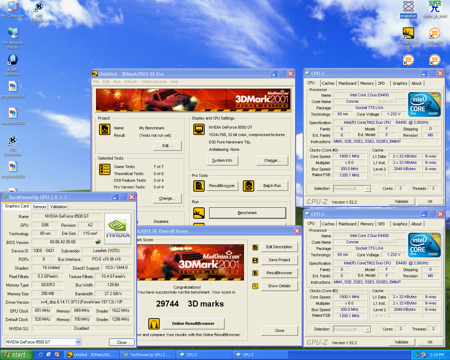Click the Windows Start button
450x360 pixels.
(17, 355)
